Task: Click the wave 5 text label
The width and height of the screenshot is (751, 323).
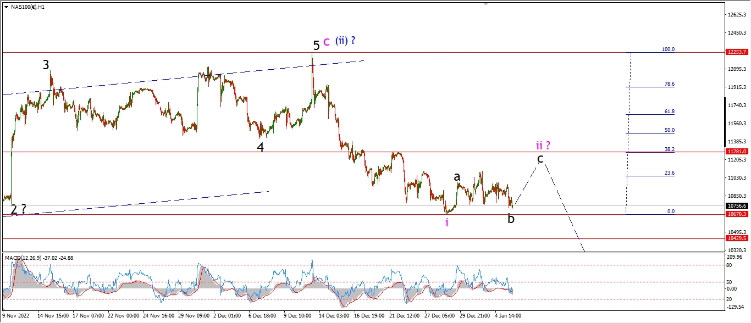Action: [x=316, y=44]
